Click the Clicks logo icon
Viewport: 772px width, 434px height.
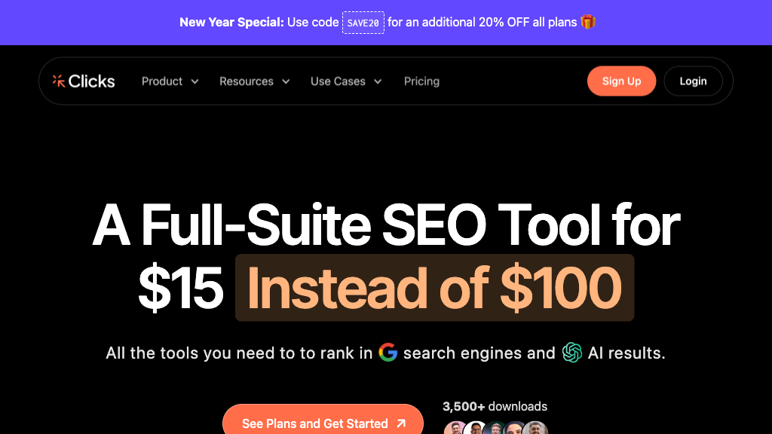click(x=59, y=81)
